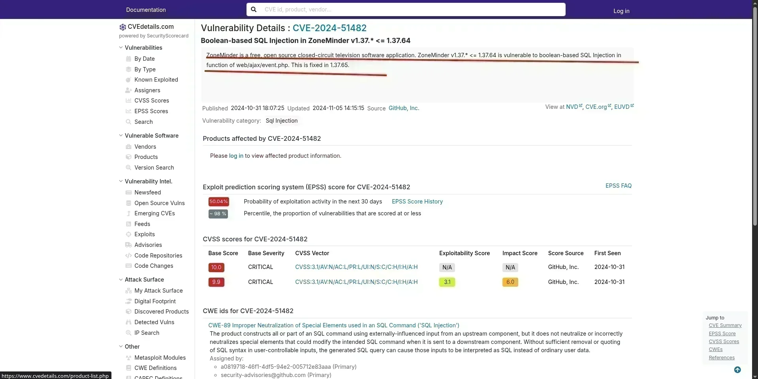The image size is (758, 379).
Task: Click the Digital Footprint icon
Action: pyautogui.click(x=128, y=301)
